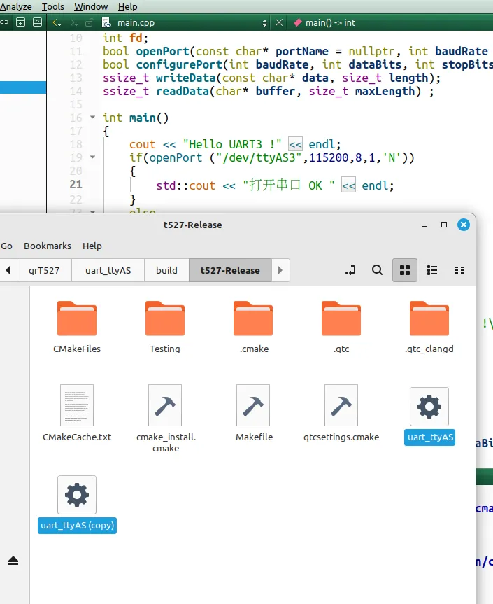Image resolution: width=493 pixels, height=604 pixels.
Task: Collapse the main() function fold arrow
Action: pyautogui.click(x=92, y=117)
